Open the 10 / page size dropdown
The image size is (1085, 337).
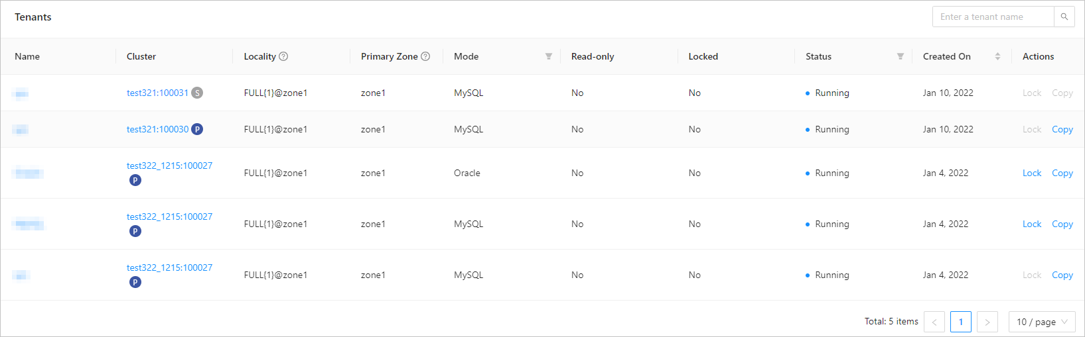pyautogui.click(x=1042, y=322)
